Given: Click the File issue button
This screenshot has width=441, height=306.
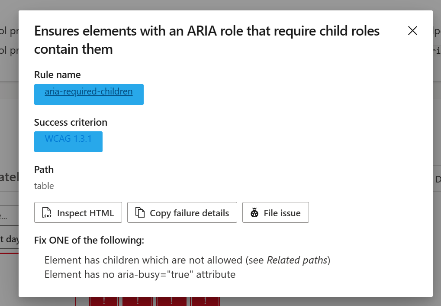Looking at the screenshot, I should (x=275, y=212).
